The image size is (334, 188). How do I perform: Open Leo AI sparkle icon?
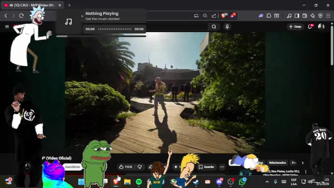tap(313, 16)
